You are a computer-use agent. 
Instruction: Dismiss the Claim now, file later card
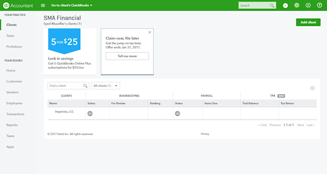tap(150, 32)
